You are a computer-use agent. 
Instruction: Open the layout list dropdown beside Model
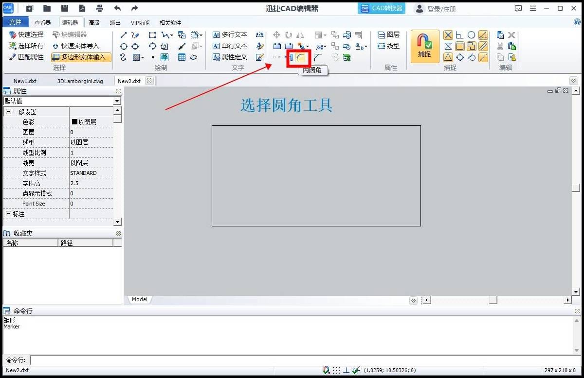point(414,301)
